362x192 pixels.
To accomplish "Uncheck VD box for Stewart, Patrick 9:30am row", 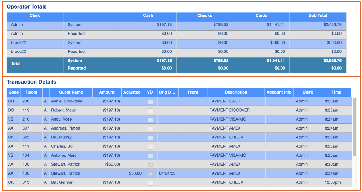I will 150,165.
